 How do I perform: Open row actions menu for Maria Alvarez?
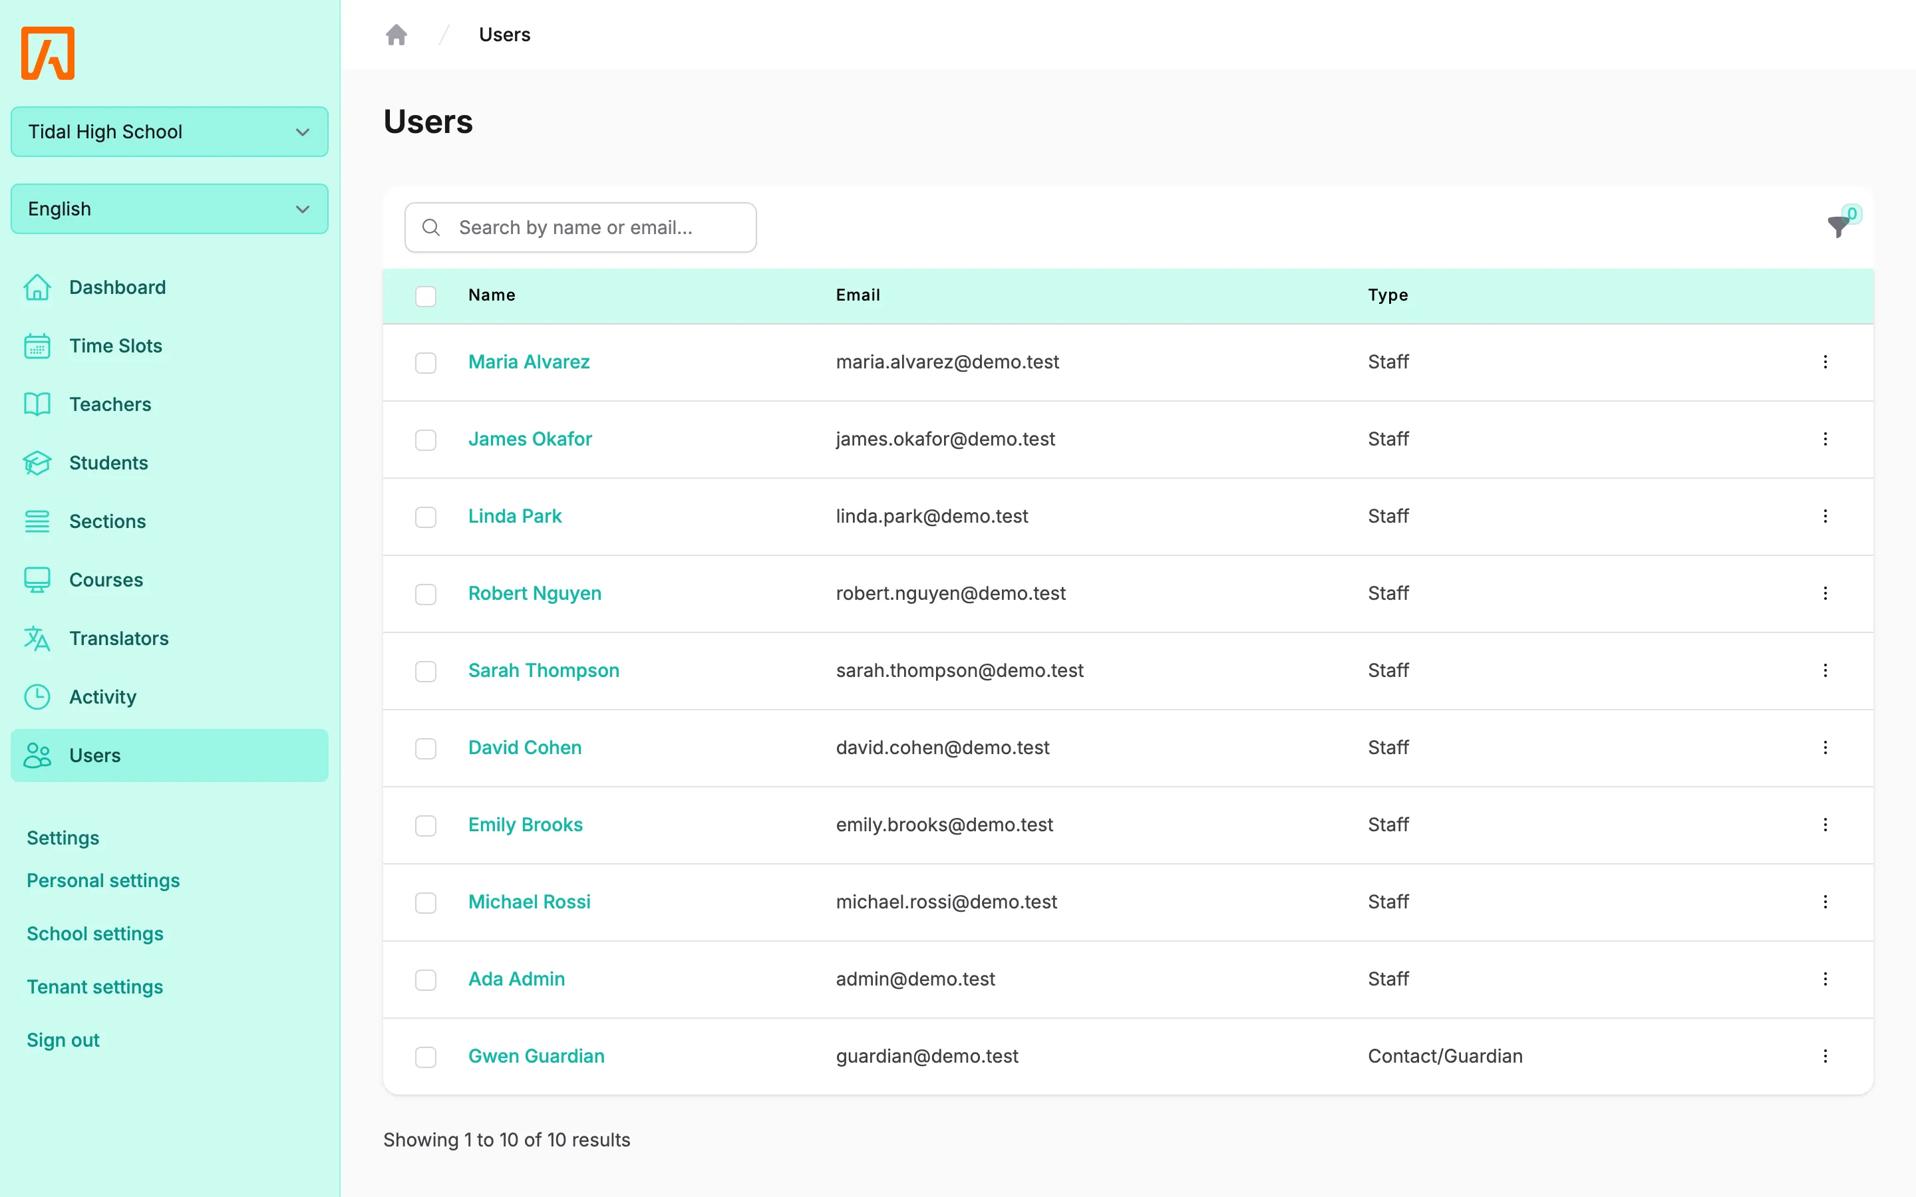point(1825,362)
